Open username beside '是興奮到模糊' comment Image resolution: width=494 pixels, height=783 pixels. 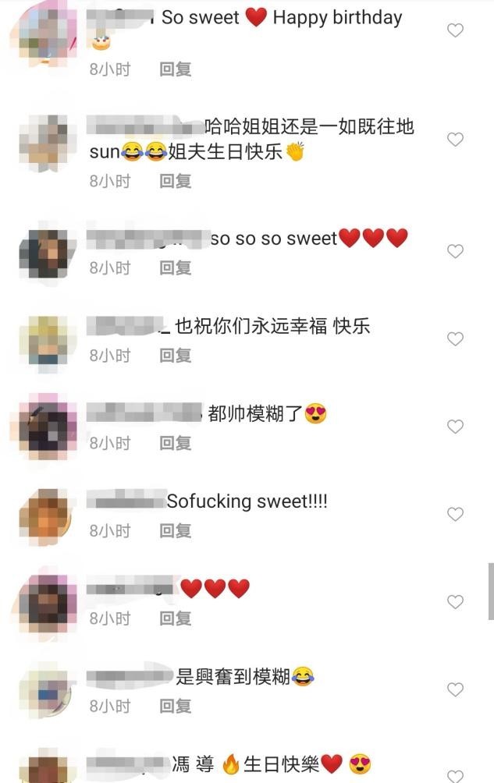pyautogui.click(x=130, y=677)
